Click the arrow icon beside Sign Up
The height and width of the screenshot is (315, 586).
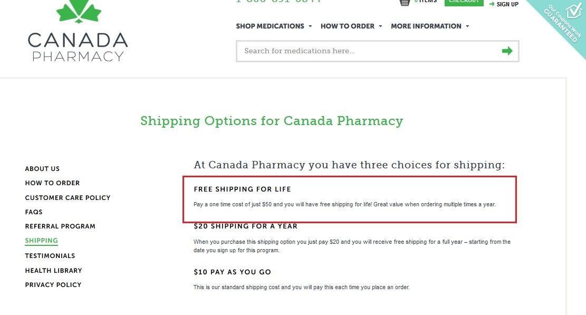(x=492, y=4)
